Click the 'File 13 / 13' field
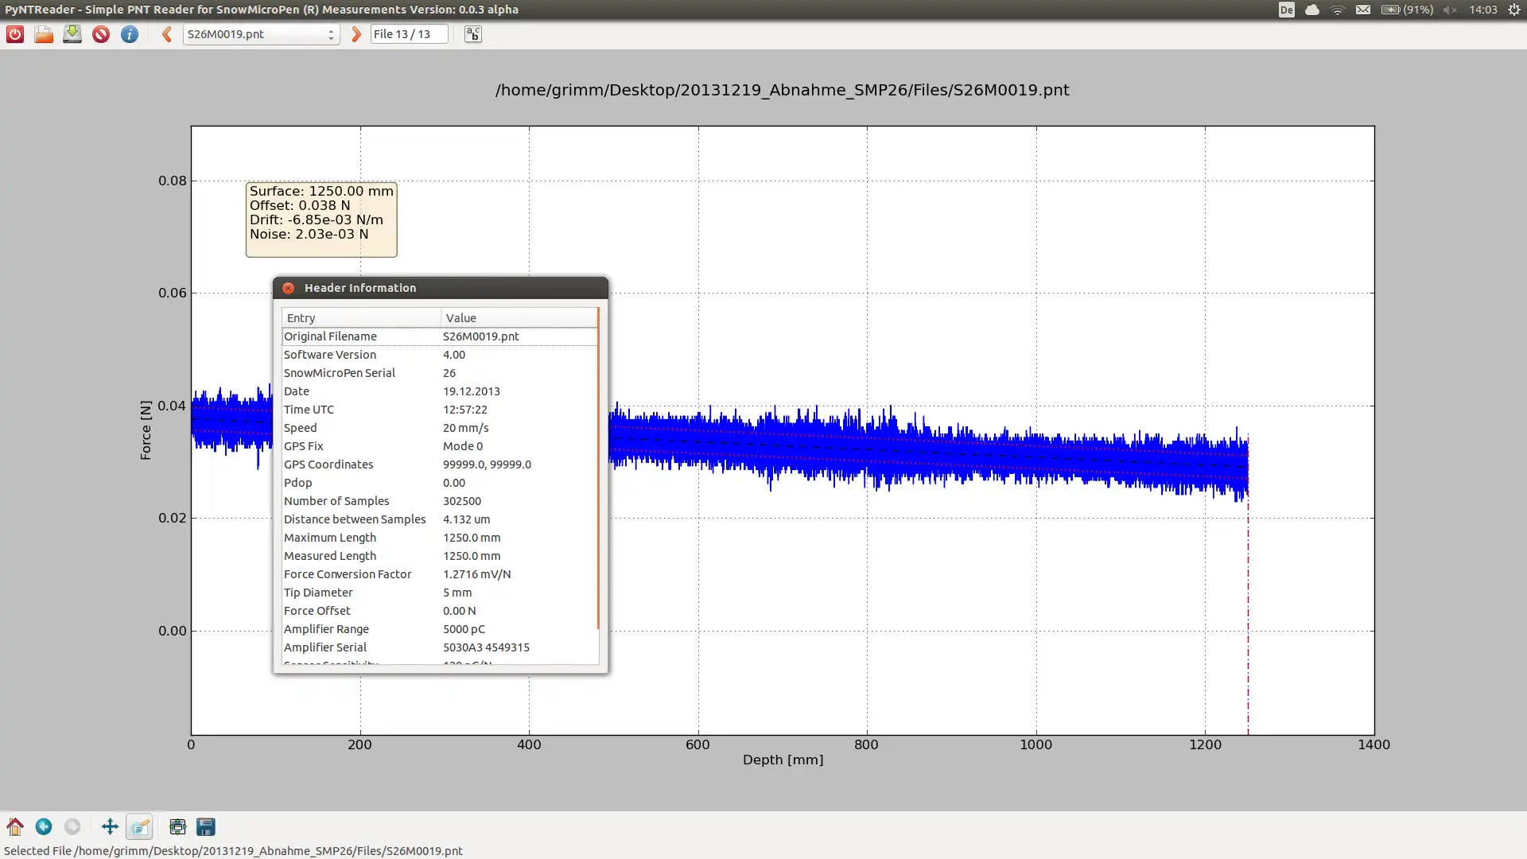This screenshot has height=859, width=1527. [409, 34]
